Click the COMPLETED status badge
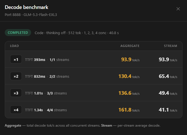Image resolution: width=187 pixels, height=135 pixels. 18,33
